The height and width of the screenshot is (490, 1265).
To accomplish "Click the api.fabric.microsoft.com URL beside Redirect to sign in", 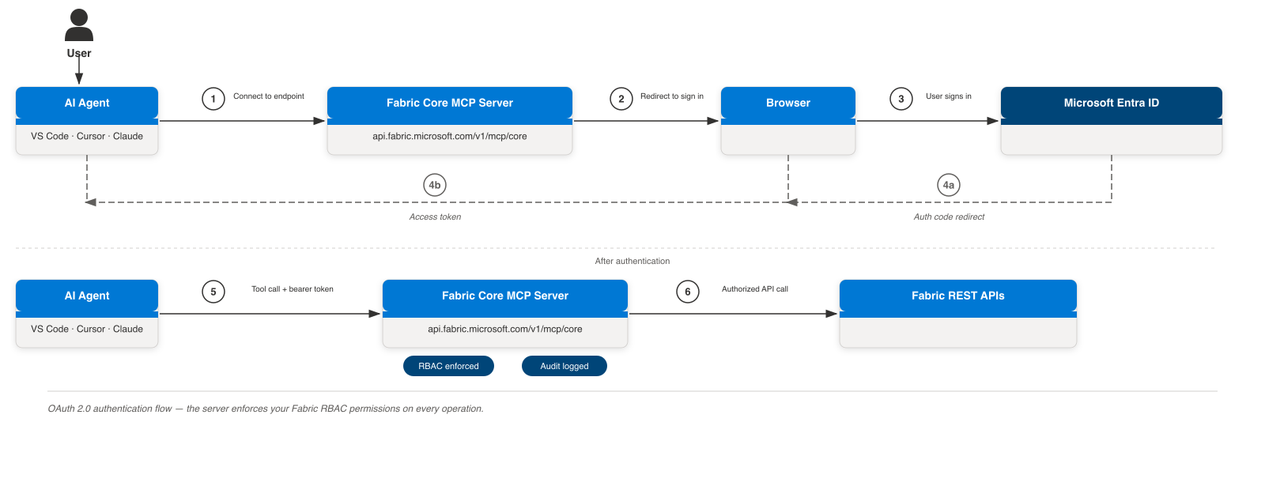I will (x=450, y=136).
